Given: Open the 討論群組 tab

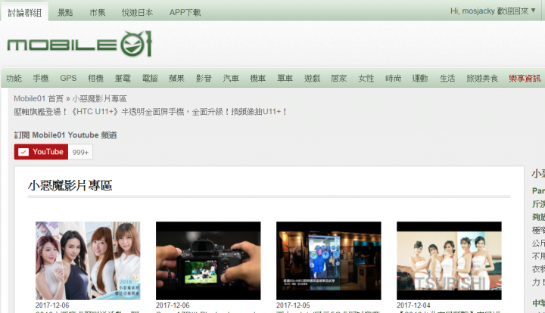Looking at the screenshot, I should click(x=25, y=13).
